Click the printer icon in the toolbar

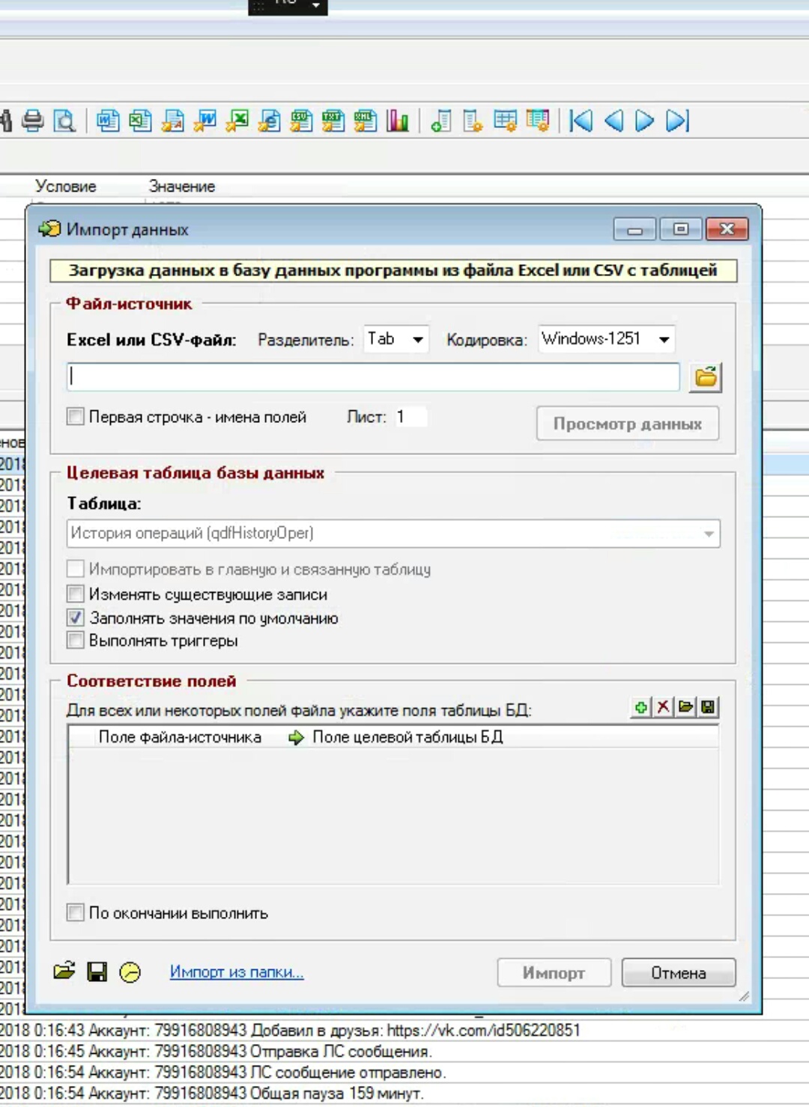point(32,121)
